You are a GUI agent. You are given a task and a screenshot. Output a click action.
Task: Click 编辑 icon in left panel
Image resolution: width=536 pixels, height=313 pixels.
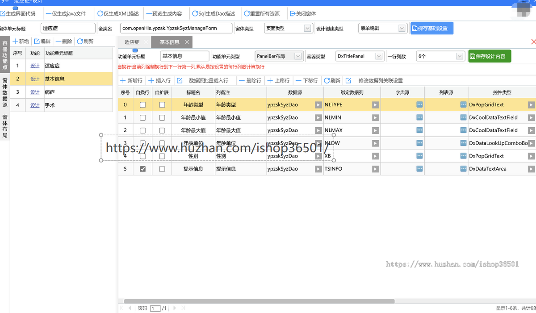click(x=37, y=41)
